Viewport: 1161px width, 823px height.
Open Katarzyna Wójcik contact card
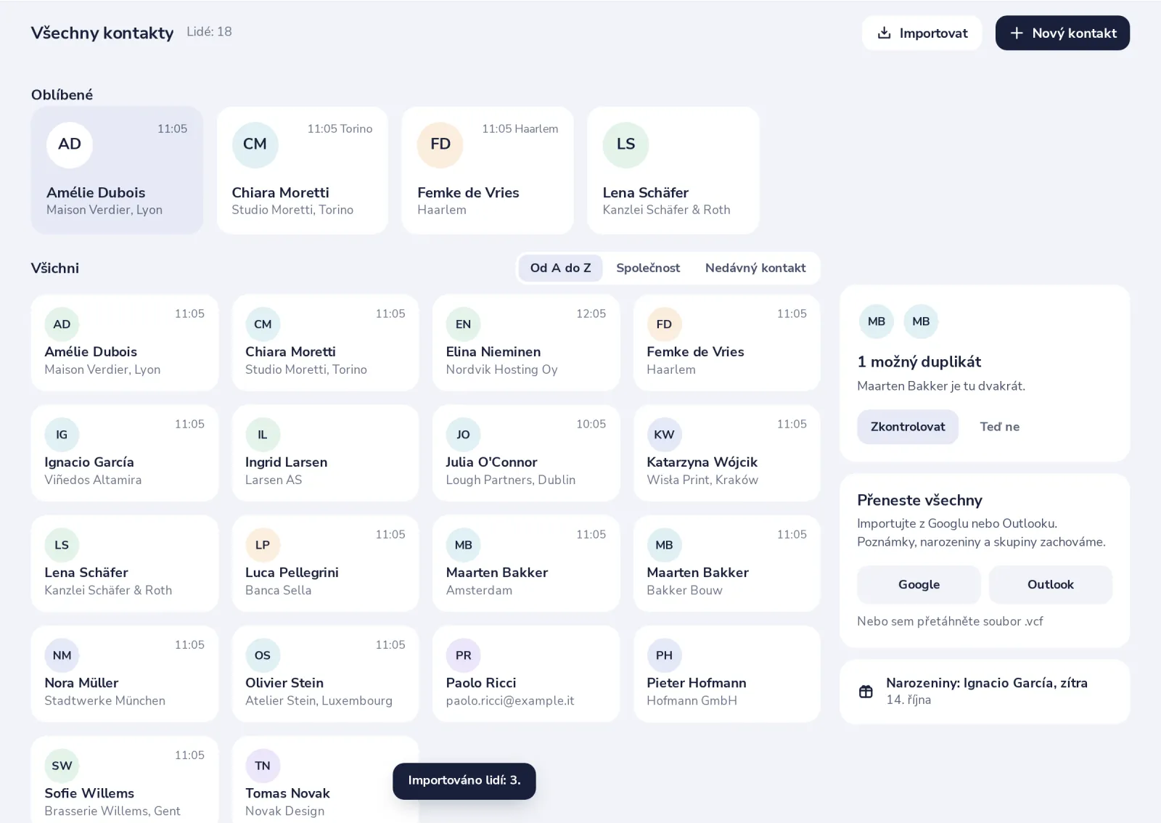coord(726,453)
